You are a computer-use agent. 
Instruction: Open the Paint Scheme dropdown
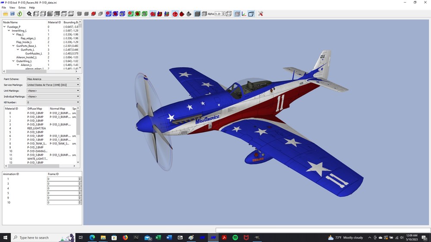53,79
